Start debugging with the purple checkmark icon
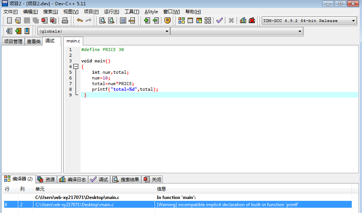 (219, 20)
